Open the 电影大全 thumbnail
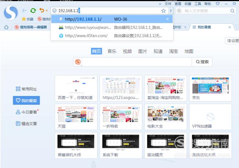The height and width of the screenshot is (168, 239). tap(165, 117)
